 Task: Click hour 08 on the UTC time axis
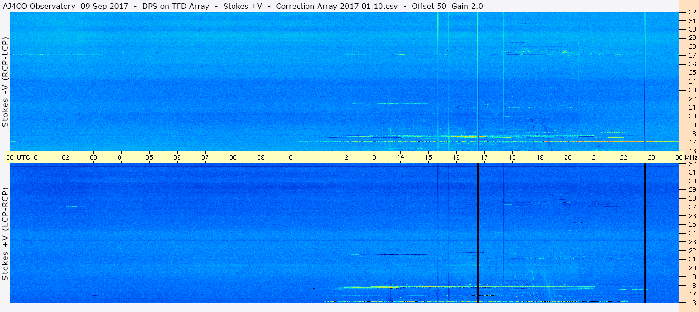(233, 157)
